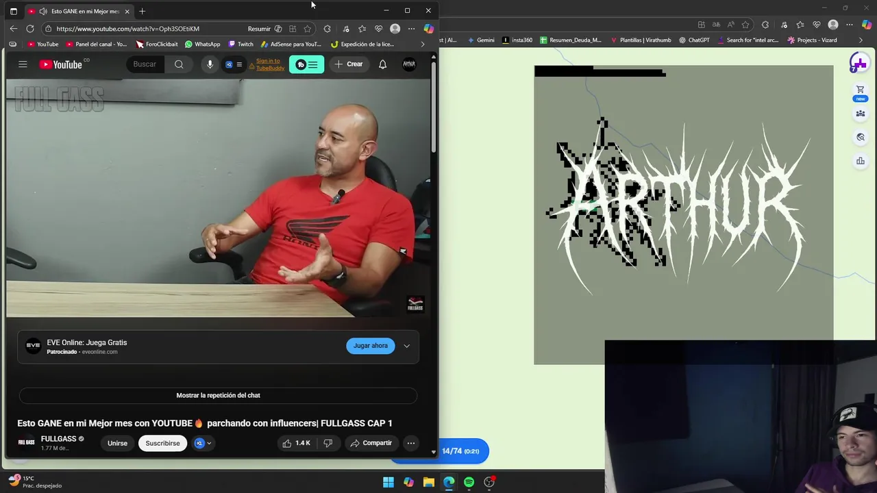Open settings ellipsis in front browser window

click(411, 29)
